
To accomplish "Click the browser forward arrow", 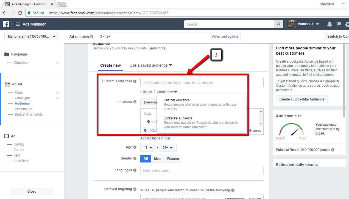I will click(x=13, y=13).
